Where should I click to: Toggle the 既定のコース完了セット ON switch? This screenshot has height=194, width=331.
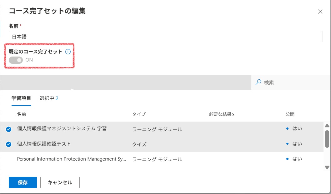pyautogui.click(x=16, y=60)
